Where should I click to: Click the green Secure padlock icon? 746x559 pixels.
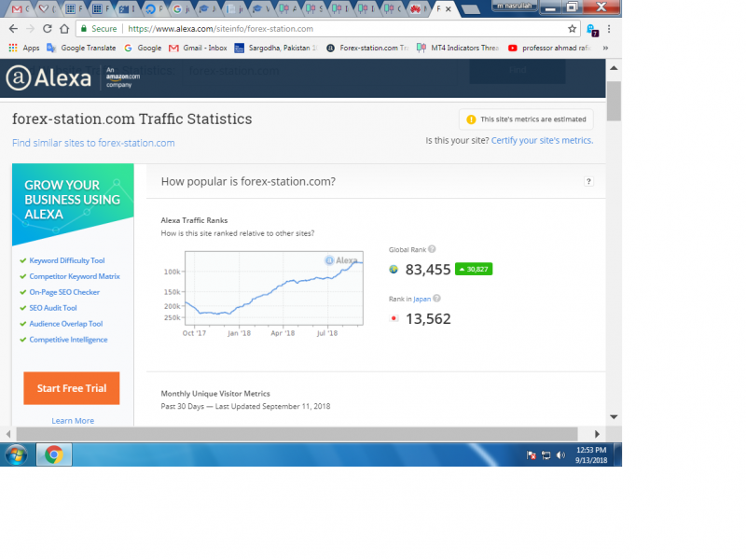pos(84,29)
